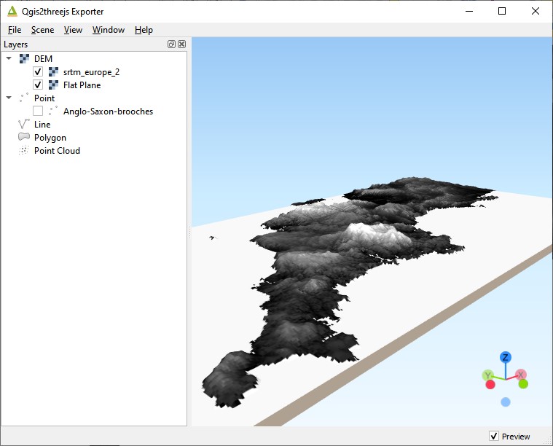Uncheck the srtm_europe_2 layer
This screenshot has width=553, height=446.
click(38, 71)
